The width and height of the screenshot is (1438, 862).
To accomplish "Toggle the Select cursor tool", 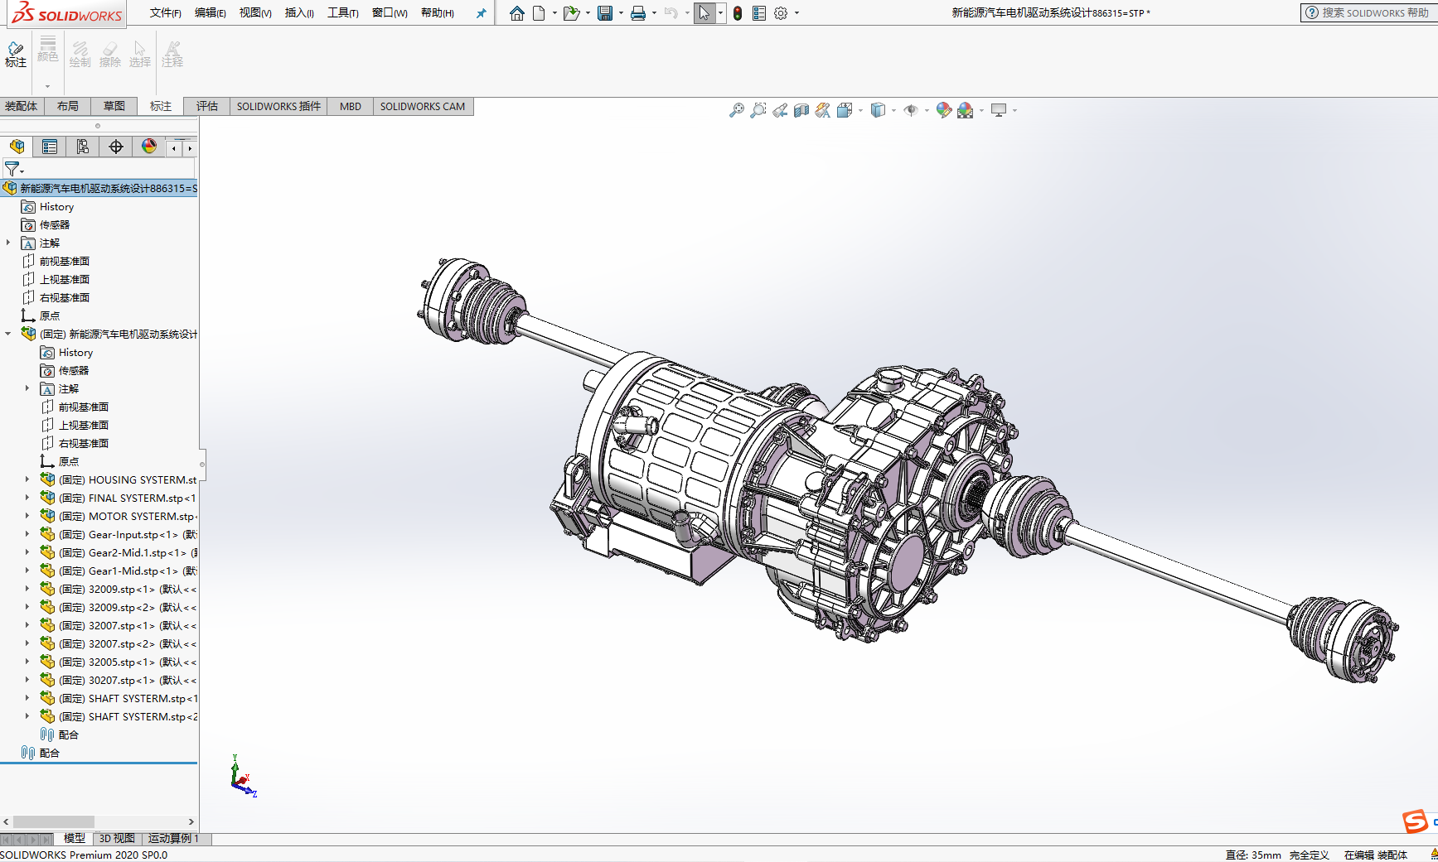I will (704, 13).
